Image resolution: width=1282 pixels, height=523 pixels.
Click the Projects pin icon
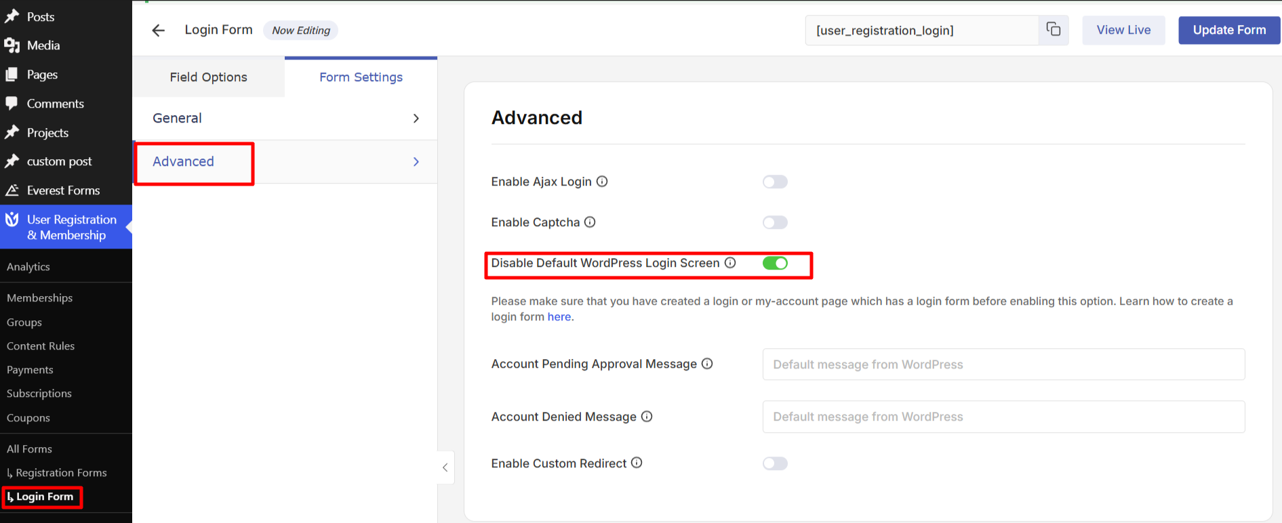pos(12,132)
